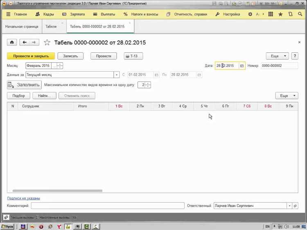The image size is (307, 230).
Task: Adjust the maximum time types stepper
Action: [148, 85]
